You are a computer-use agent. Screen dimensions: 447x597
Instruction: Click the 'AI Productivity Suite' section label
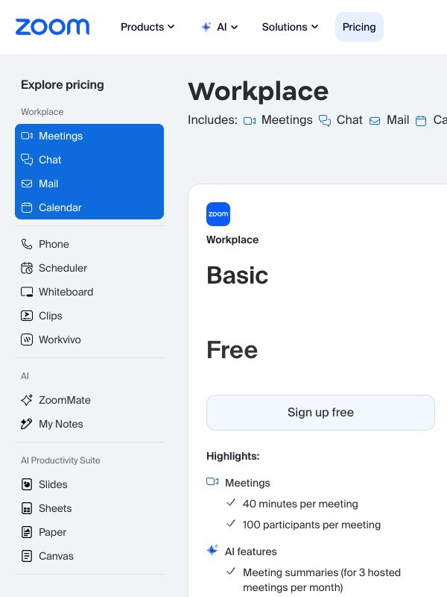(x=60, y=460)
